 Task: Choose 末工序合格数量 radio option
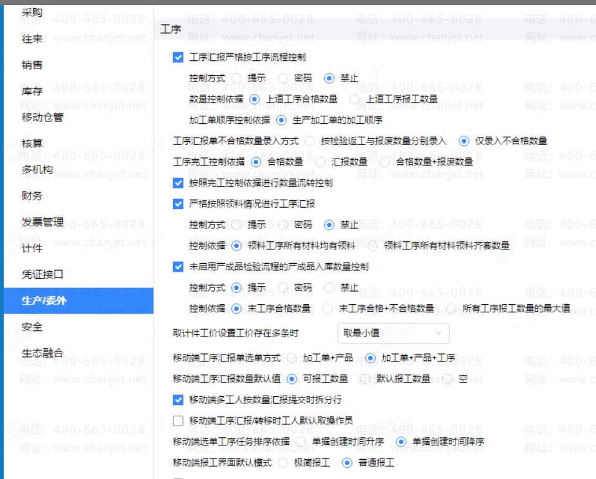pos(236,309)
